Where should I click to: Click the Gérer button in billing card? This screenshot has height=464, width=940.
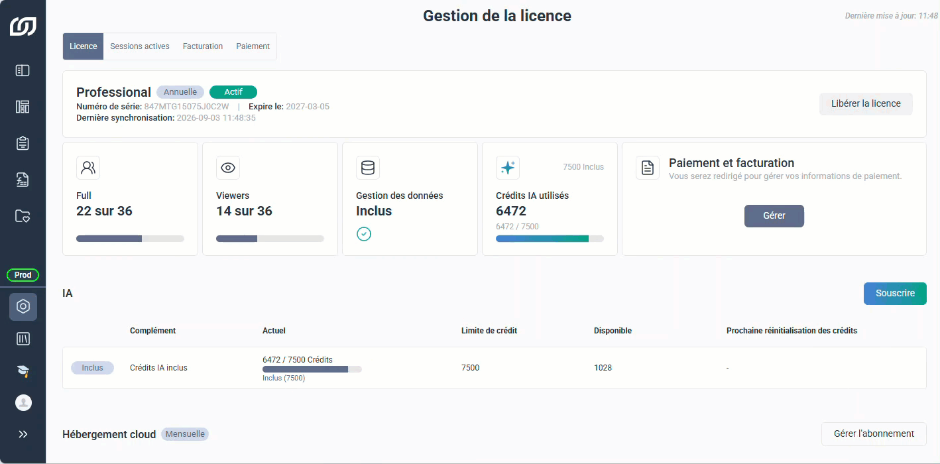(774, 216)
